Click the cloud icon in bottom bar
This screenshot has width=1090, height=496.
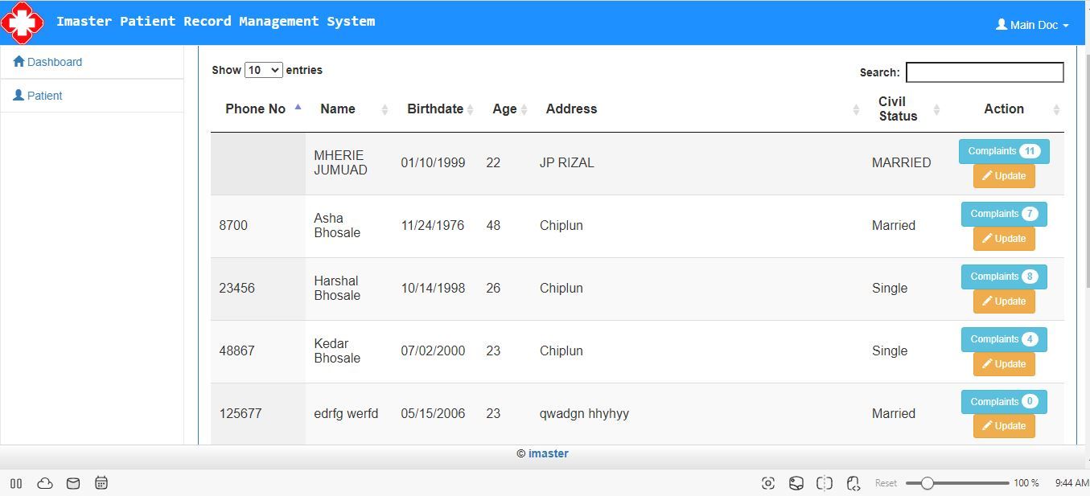(x=45, y=483)
